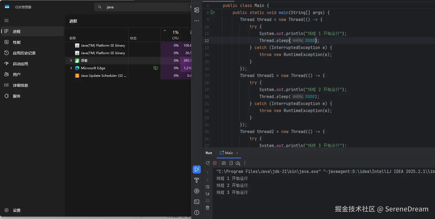Expand the 语雀 process group
435x219 pixels.
(71, 61)
